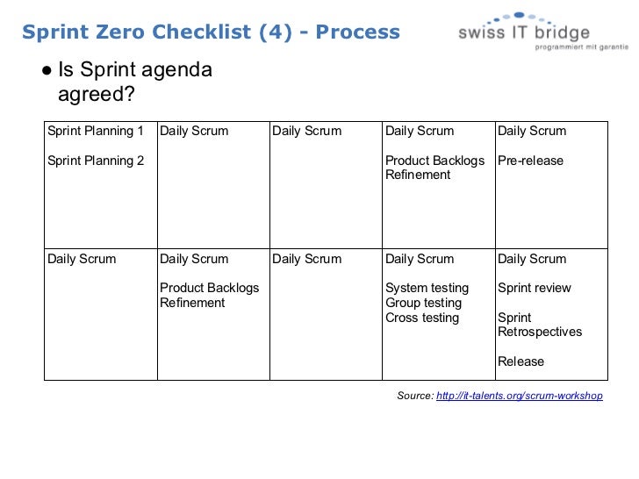This screenshot has height=479, width=639.
Task: Click the Sprint review entry
Action: pos(534,288)
